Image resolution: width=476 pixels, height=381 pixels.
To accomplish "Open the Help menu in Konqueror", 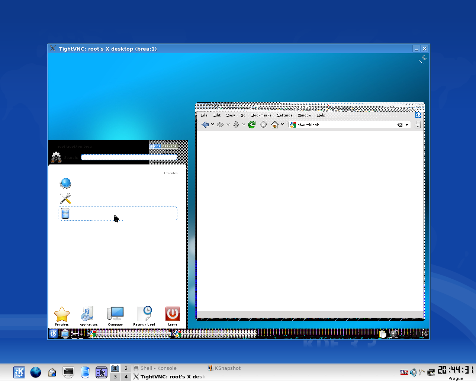I will [x=321, y=115].
